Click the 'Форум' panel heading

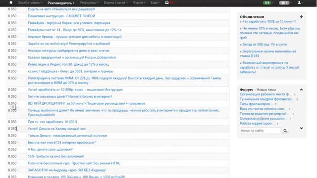(246, 89)
